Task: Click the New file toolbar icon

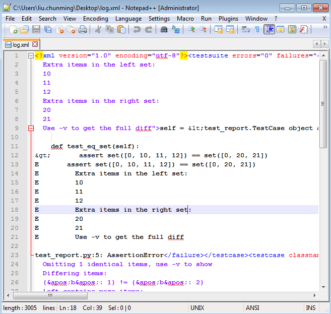Action: tap(13, 29)
